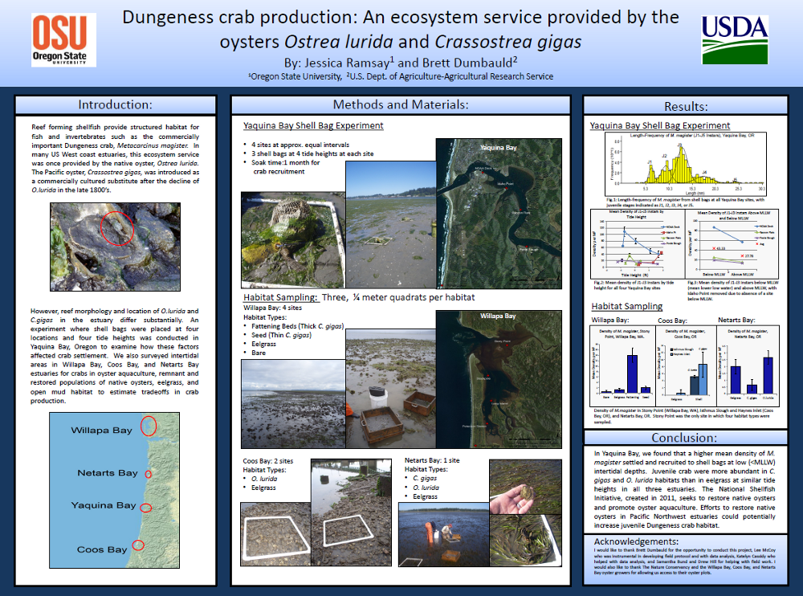Click the Willapa Bay density bar chart
This screenshot has height=596, width=803.
pos(623,366)
